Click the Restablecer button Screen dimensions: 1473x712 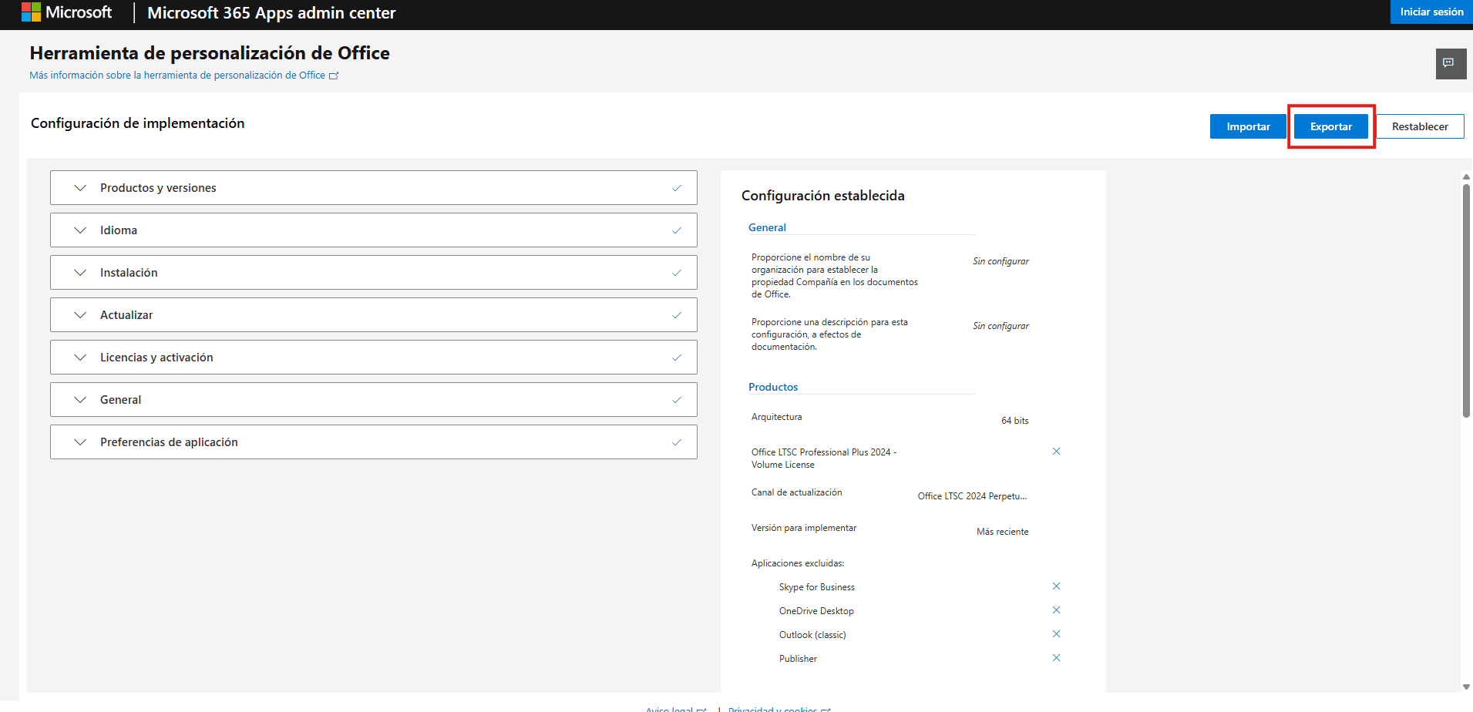(1420, 126)
